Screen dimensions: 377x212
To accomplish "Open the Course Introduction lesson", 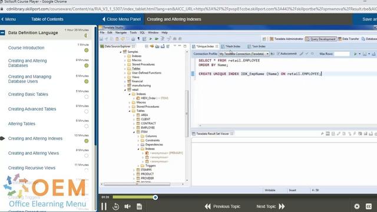I will coord(26,48).
